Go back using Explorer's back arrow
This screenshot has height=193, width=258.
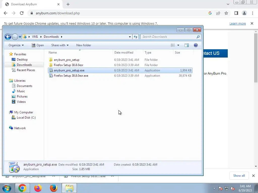(x=8, y=37)
